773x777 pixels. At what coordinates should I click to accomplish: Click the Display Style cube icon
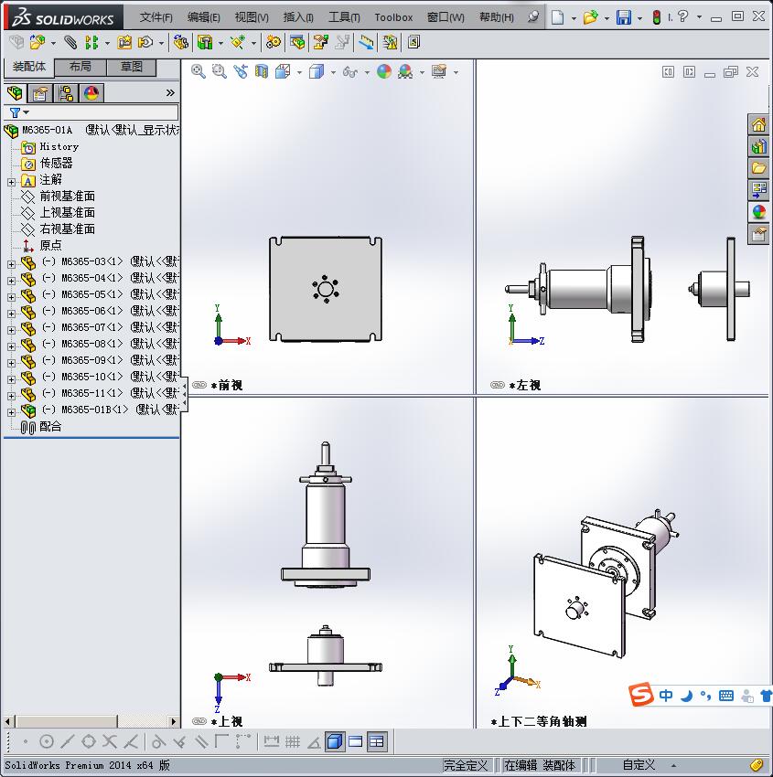click(x=317, y=72)
